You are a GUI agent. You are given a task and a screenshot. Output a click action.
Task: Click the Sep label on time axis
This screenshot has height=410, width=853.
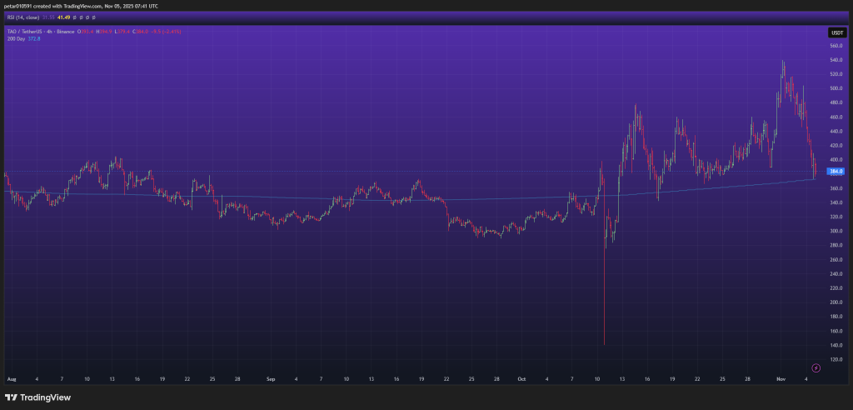271,378
